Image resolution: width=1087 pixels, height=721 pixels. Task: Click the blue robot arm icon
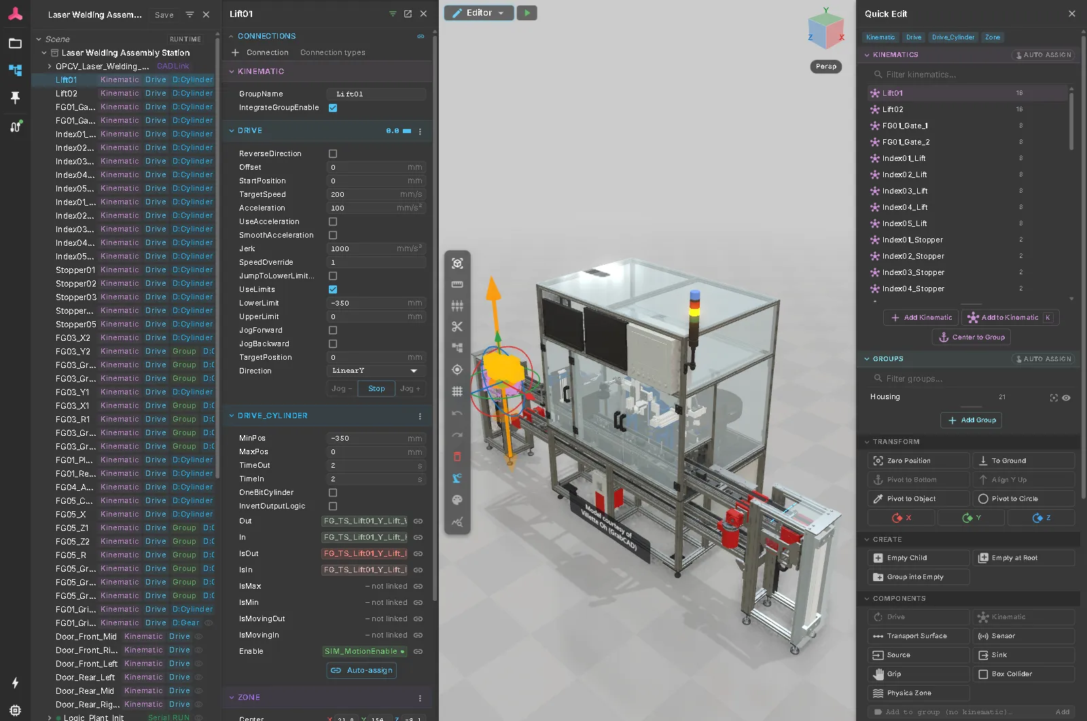click(457, 478)
